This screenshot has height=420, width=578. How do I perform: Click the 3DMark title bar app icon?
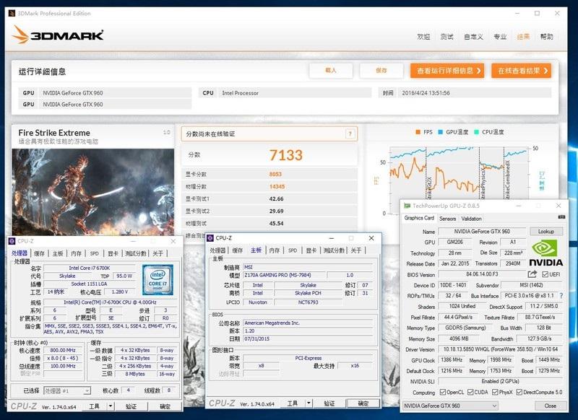pyautogui.click(x=12, y=13)
